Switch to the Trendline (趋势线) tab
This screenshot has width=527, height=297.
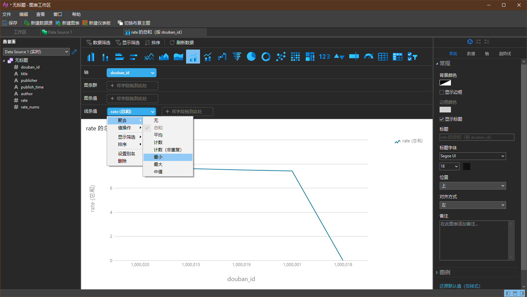click(x=505, y=54)
